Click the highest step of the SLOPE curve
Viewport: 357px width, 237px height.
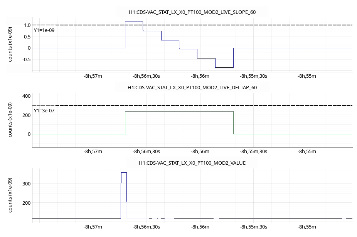[134, 22]
